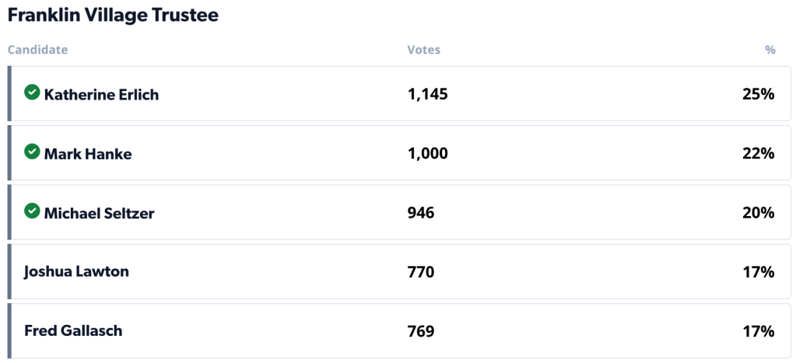Click the Fred Gallasch candidate name
Screen dimensions: 796x363
[x=73, y=330]
